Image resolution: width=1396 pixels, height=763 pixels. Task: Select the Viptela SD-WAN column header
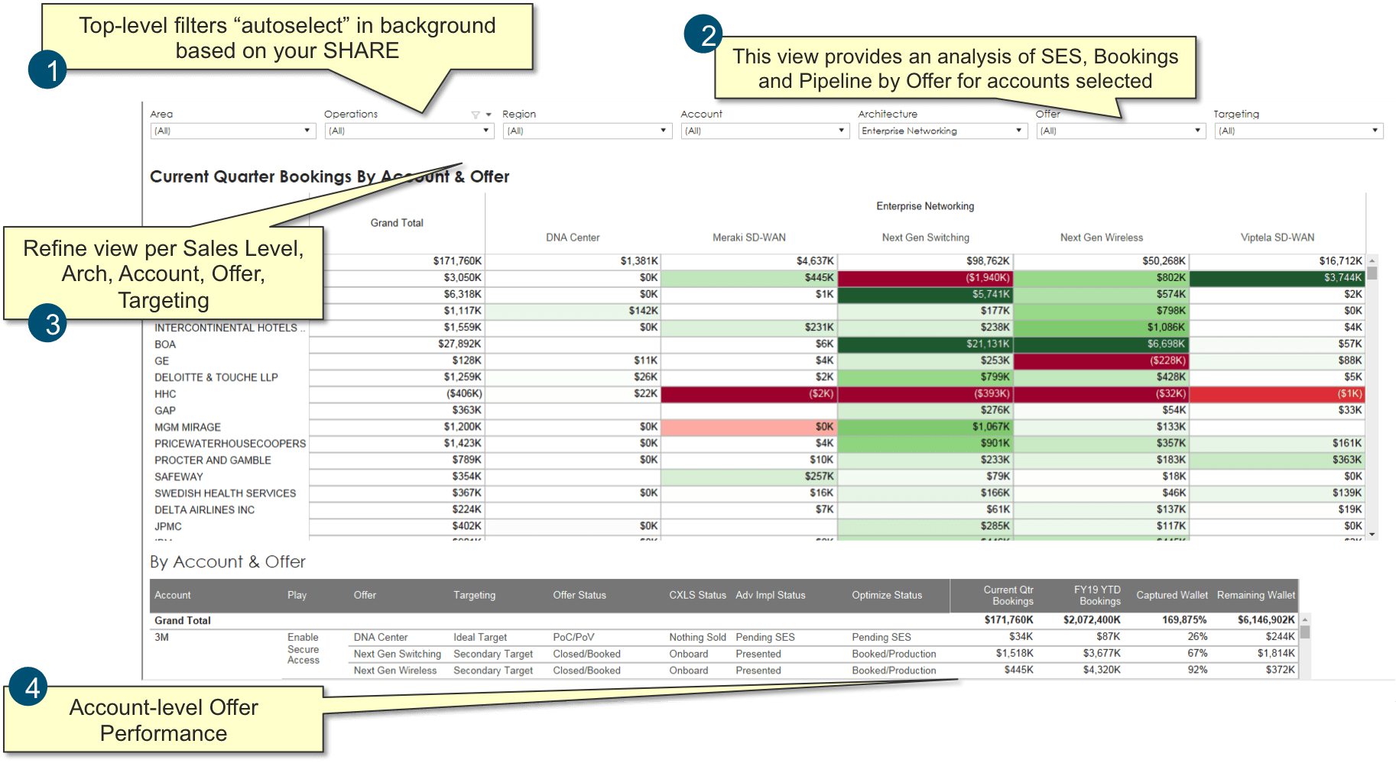(1277, 238)
